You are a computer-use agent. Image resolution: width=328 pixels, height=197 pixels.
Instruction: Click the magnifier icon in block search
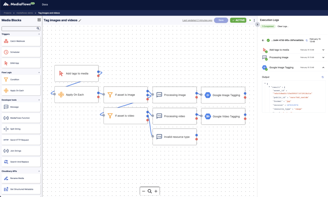(x=38, y=28)
